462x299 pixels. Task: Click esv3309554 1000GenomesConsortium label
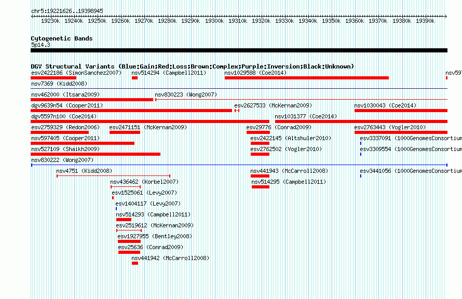[x=411, y=149]
